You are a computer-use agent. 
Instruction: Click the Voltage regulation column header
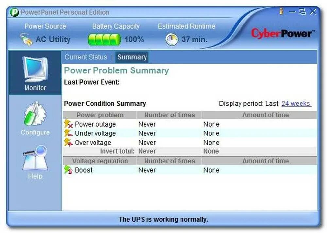(x=100, y=161)
